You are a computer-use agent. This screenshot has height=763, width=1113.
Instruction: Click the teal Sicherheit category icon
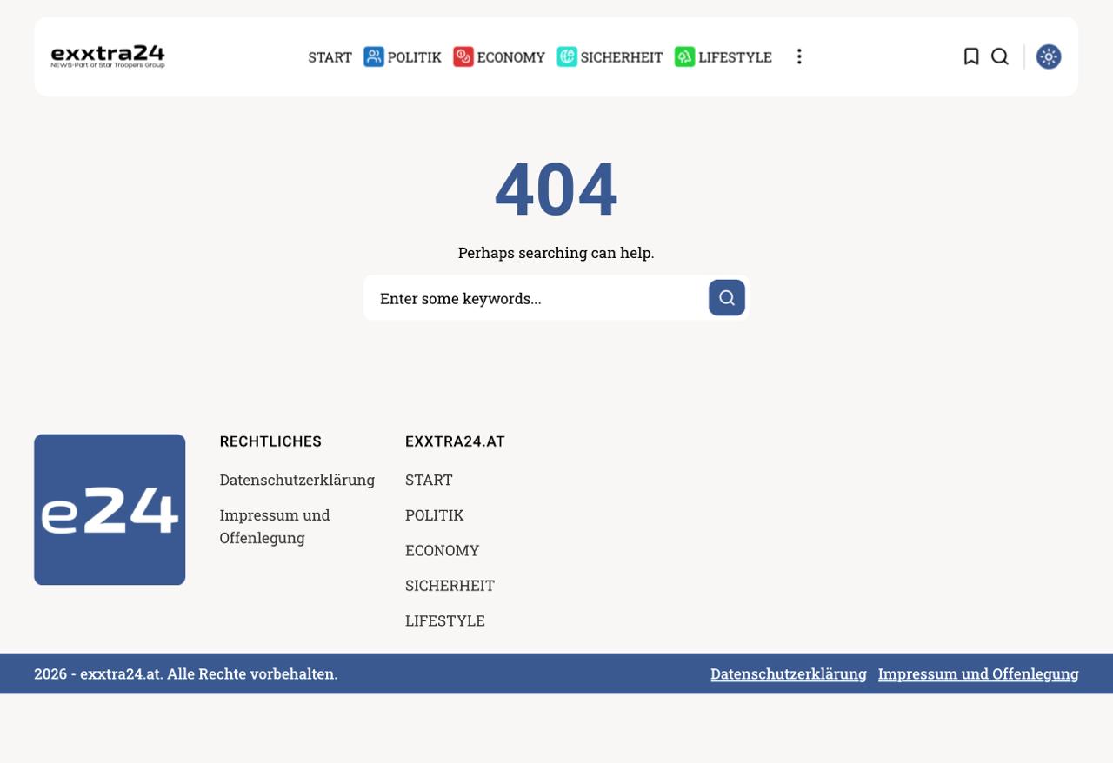click(567, 56)
